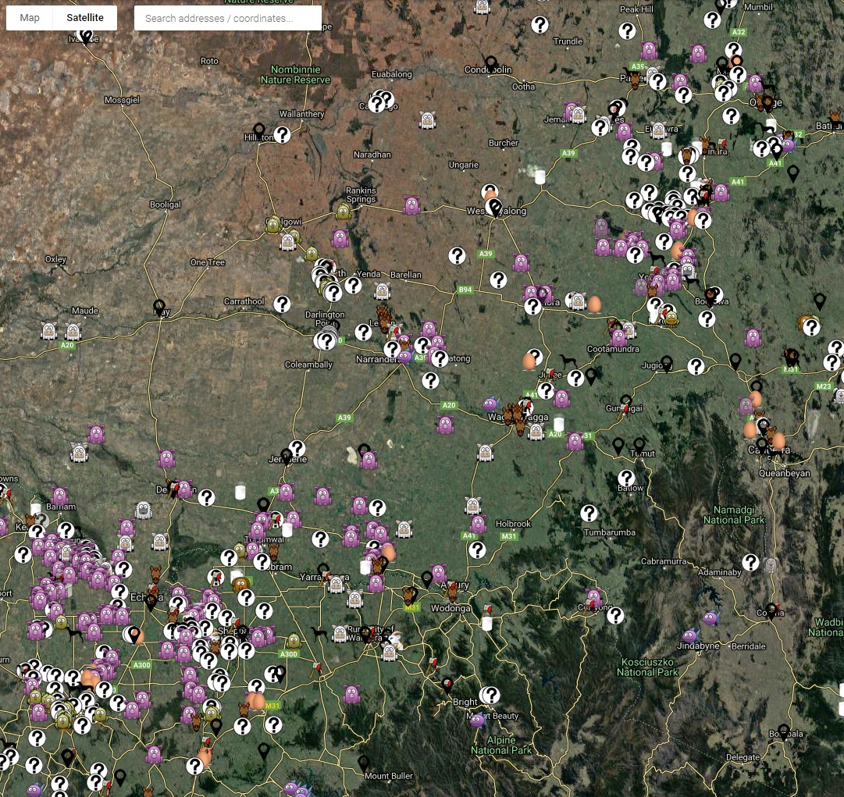Open the question mark marker above Trundle
This screenshot has width=844, height=797.
pyautogui.click(x=540, y=25)
